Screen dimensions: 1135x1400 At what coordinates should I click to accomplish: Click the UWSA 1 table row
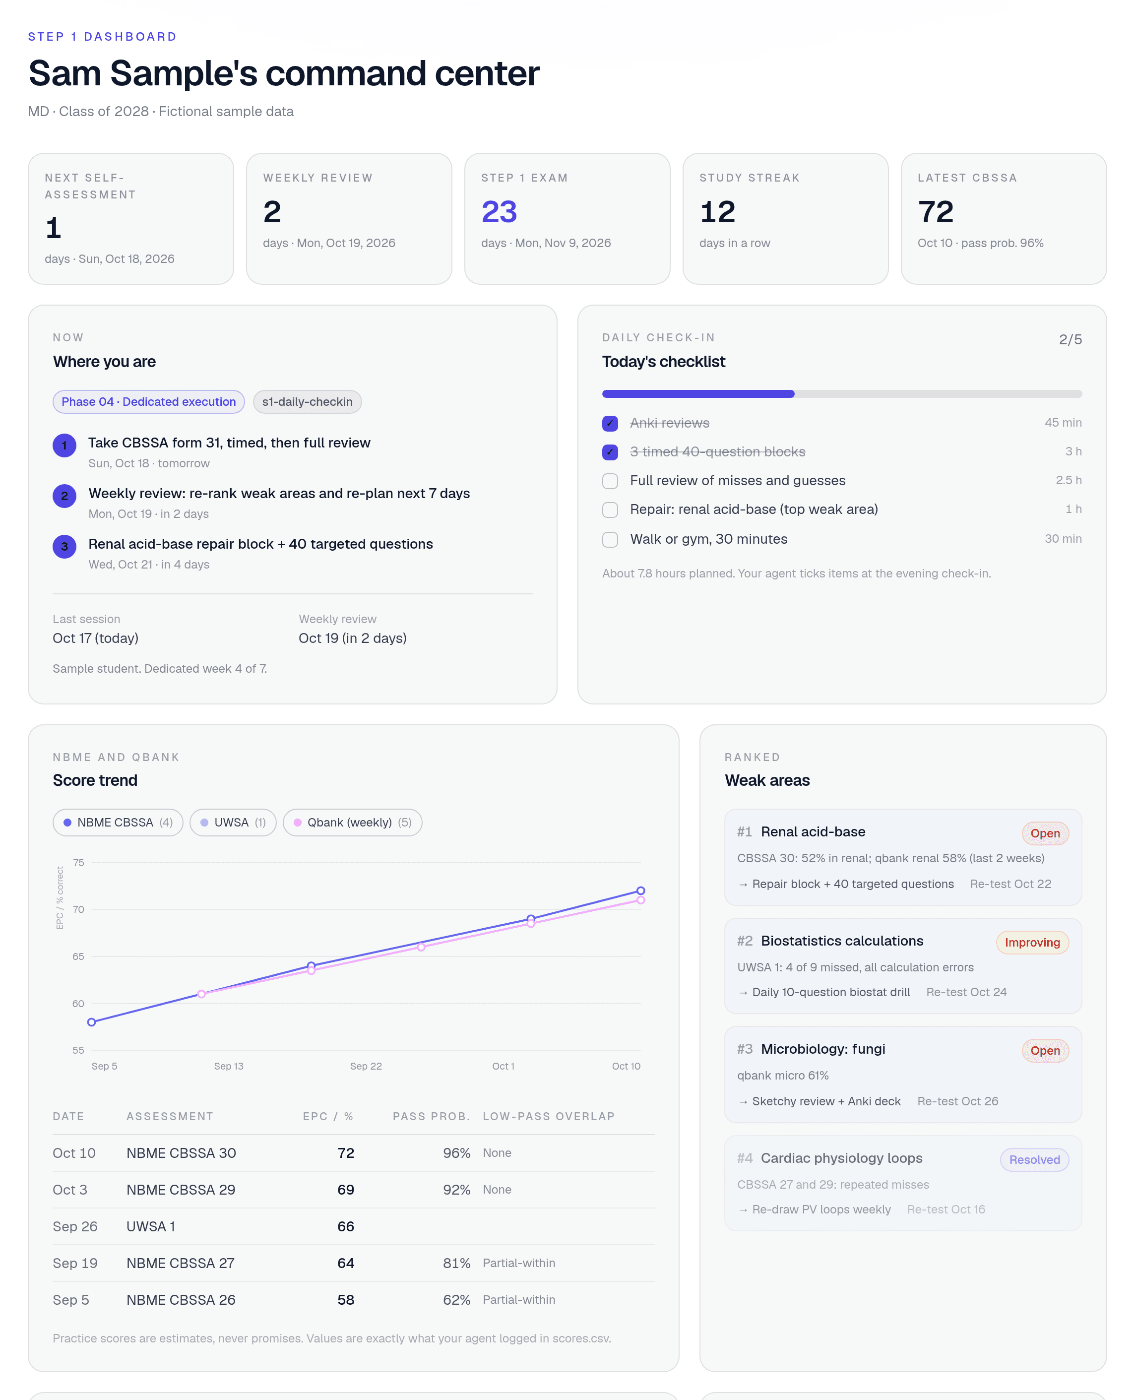pyautogui.click(x=354, y=1226)
